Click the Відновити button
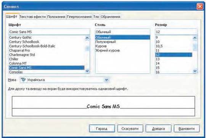Image resolution: width=206 pixels, height=138 pixels. 187,129
